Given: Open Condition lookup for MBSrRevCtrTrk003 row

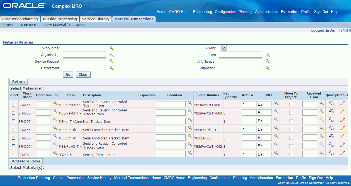Looking at the screenshot, I should click(190, 111).
